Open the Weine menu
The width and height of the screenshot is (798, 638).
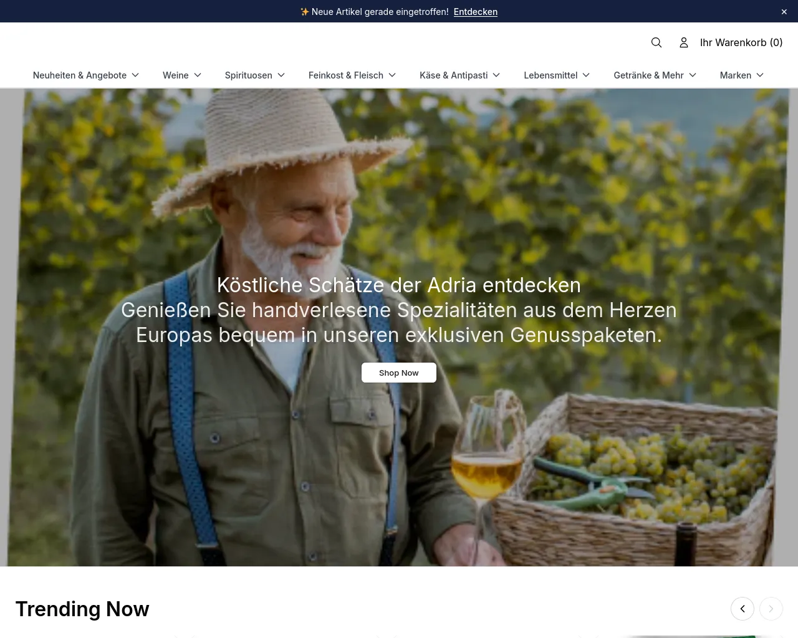[x=182, y=75]
